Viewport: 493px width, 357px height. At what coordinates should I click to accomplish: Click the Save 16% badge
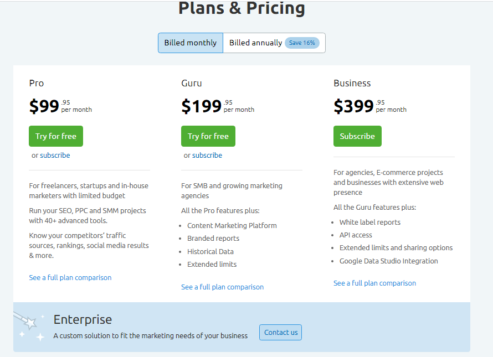[x=302, y=43]
